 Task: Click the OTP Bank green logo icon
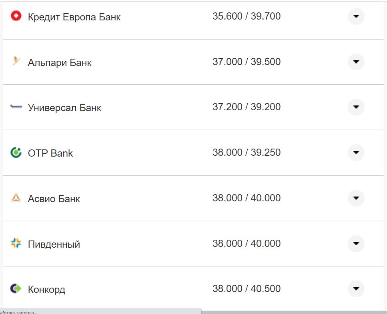click(16, 153)
